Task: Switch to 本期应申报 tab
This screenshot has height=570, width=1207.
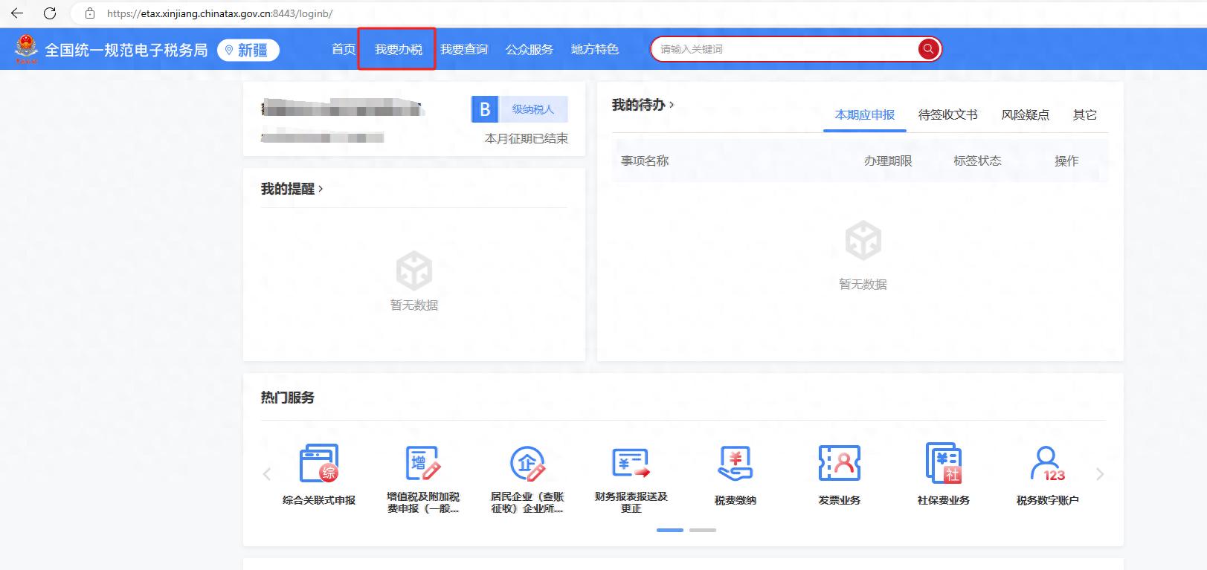Action: pyautogui.click(x=865, y=114)
